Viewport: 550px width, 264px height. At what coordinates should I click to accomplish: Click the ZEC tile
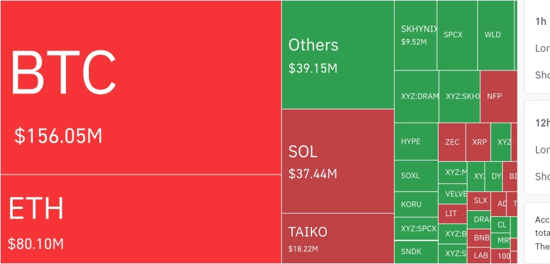pos(452,142)
